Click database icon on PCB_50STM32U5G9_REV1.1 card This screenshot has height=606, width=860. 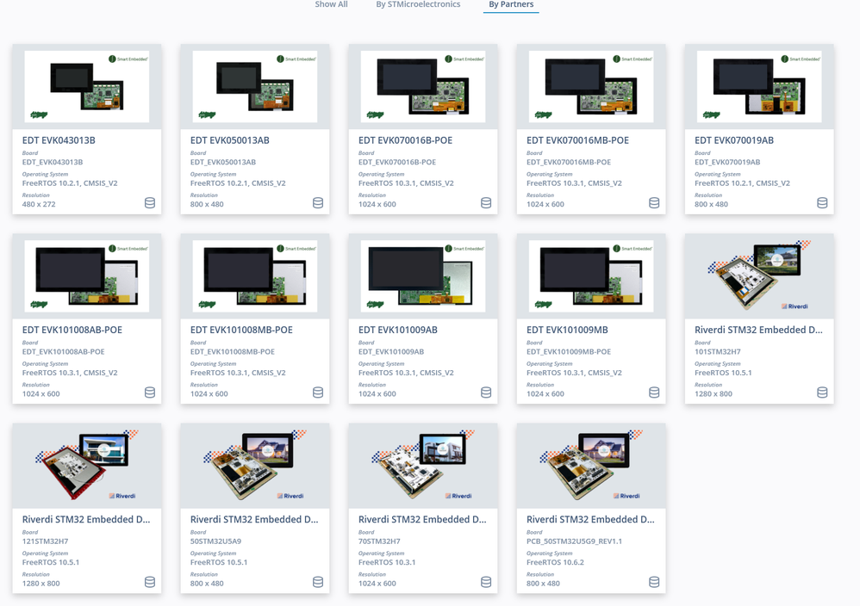click(654, 582)
